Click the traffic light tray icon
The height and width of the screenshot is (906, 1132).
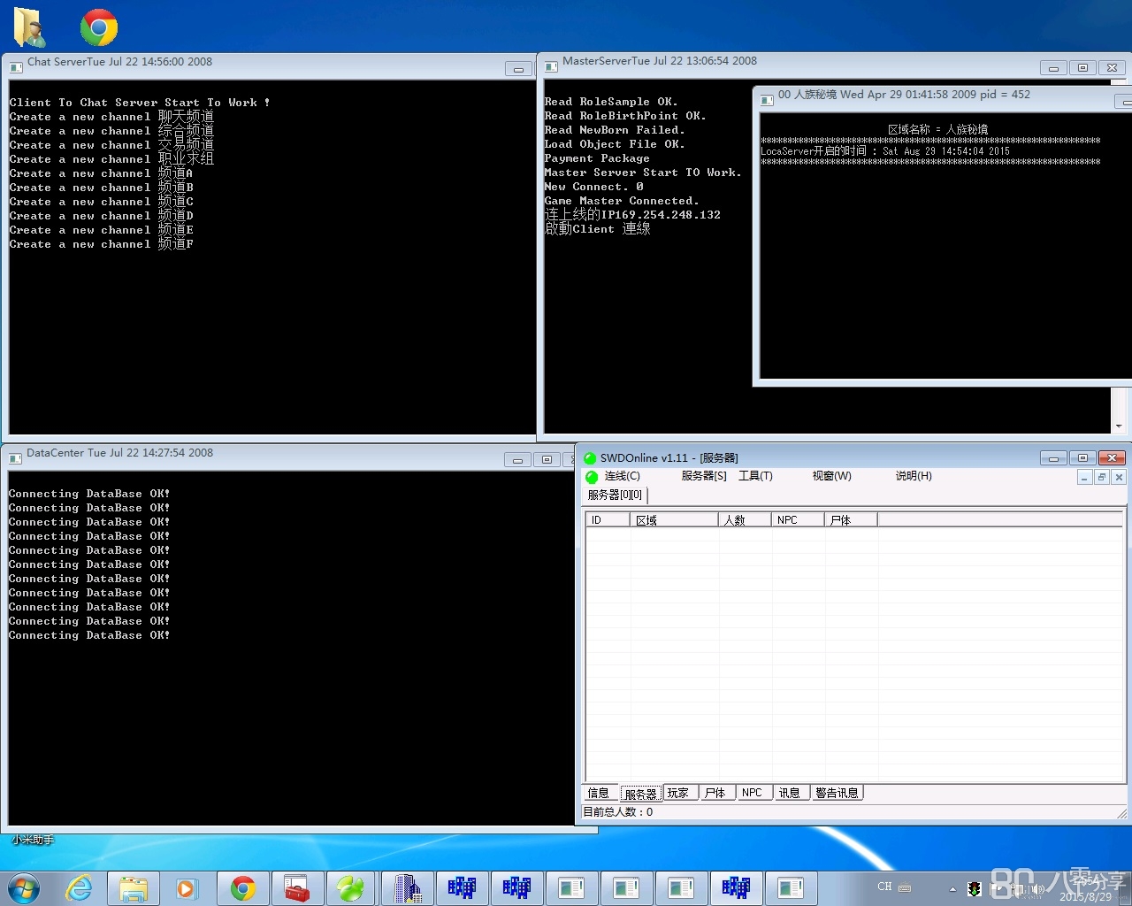coord(974,888)
